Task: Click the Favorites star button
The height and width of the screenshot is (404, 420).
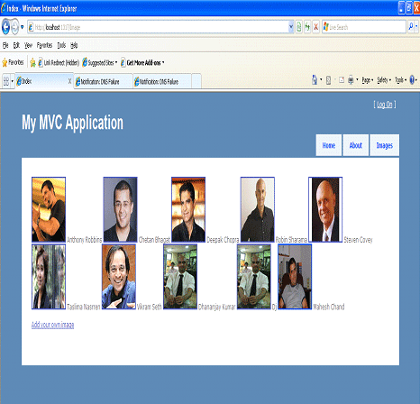Action: (13, 62)
